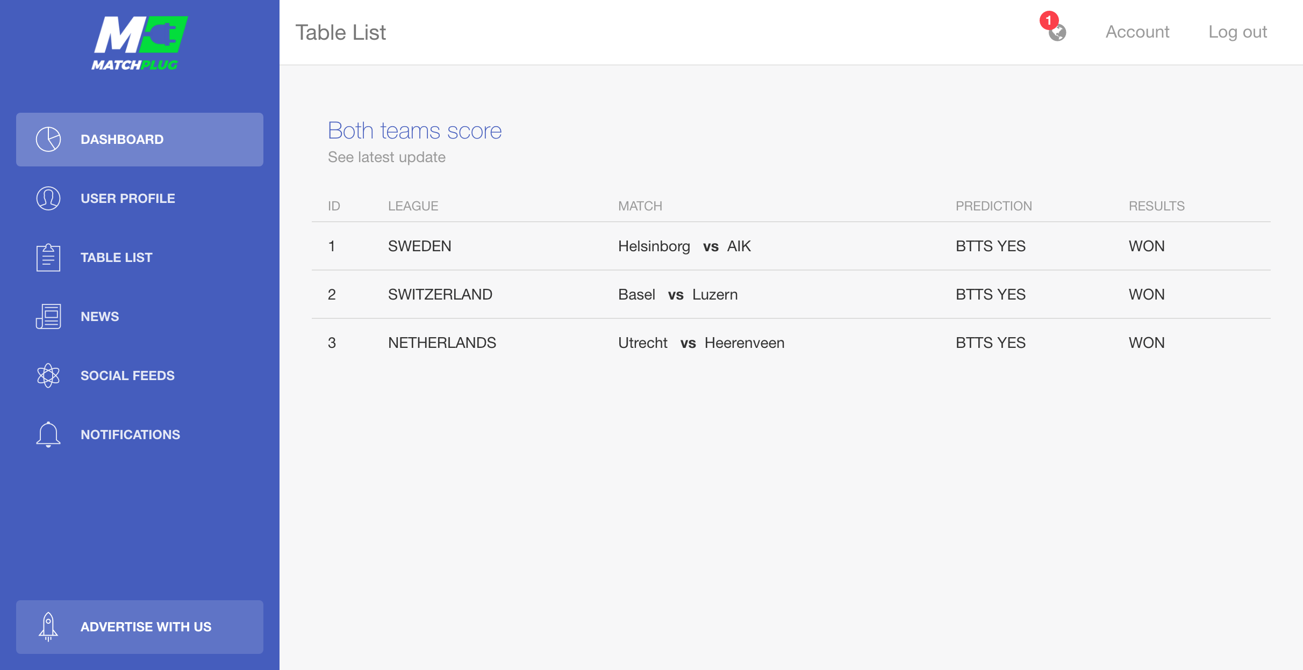Open SOCIAL FEEDS section
The height and width of the screenshot is (670, 1303).
pyautogui.click(x=140, y=376)
